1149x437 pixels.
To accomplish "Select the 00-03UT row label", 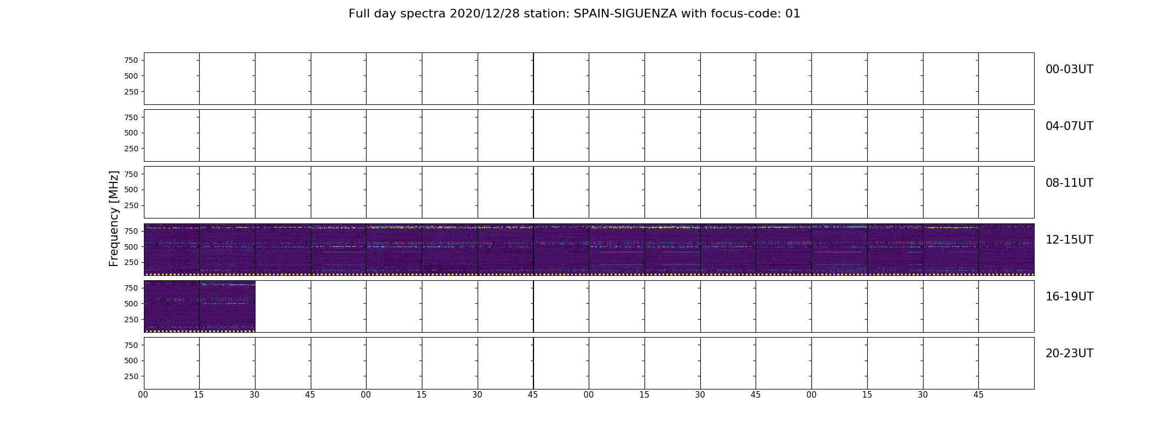I will click(x=1069, y=69).
